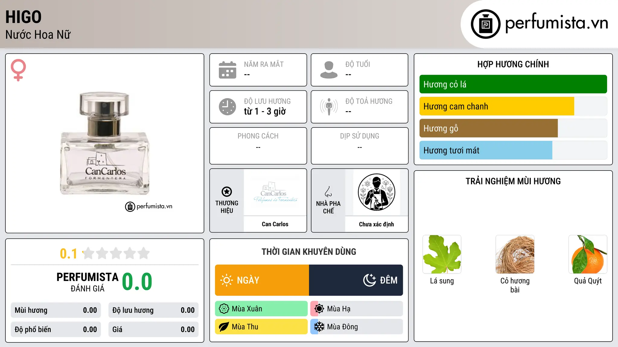Viewport: 618px width, 347px height.
Task: Click the Hương tươi mát blue accord bar
Action: [x=513, y=150]
